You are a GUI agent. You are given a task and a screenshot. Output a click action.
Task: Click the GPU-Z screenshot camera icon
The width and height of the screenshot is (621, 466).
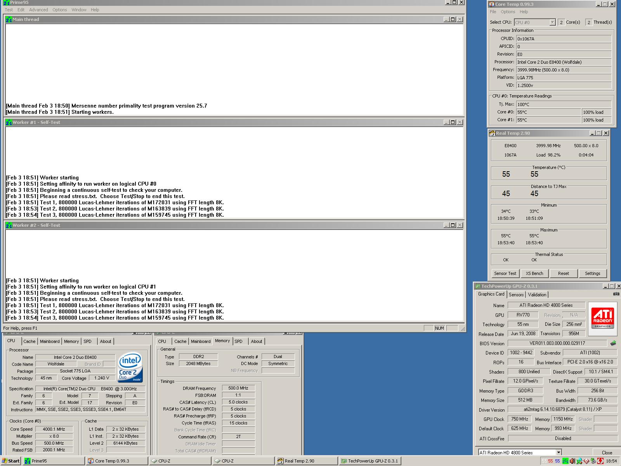tap(616, 294)
